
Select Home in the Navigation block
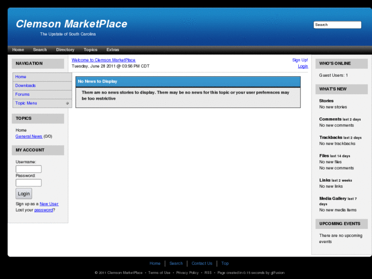(x=42, y=77)
